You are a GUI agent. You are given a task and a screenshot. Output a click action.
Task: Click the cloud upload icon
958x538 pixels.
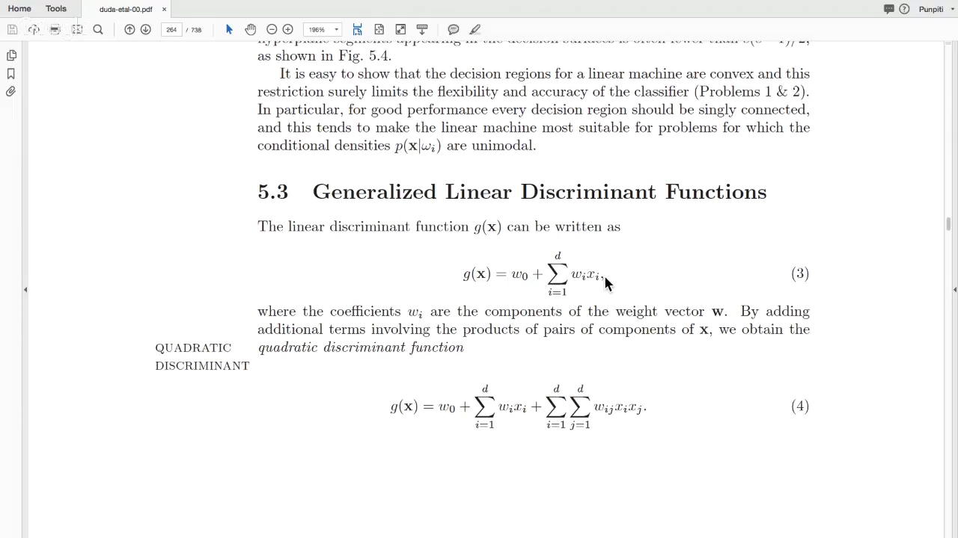(x=34, y=30)
